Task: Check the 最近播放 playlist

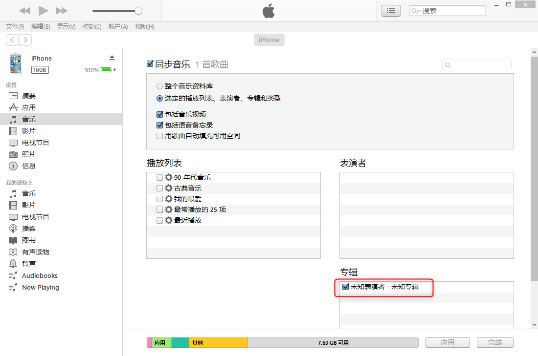Action: pyautogui.click(x=159, y=220)
